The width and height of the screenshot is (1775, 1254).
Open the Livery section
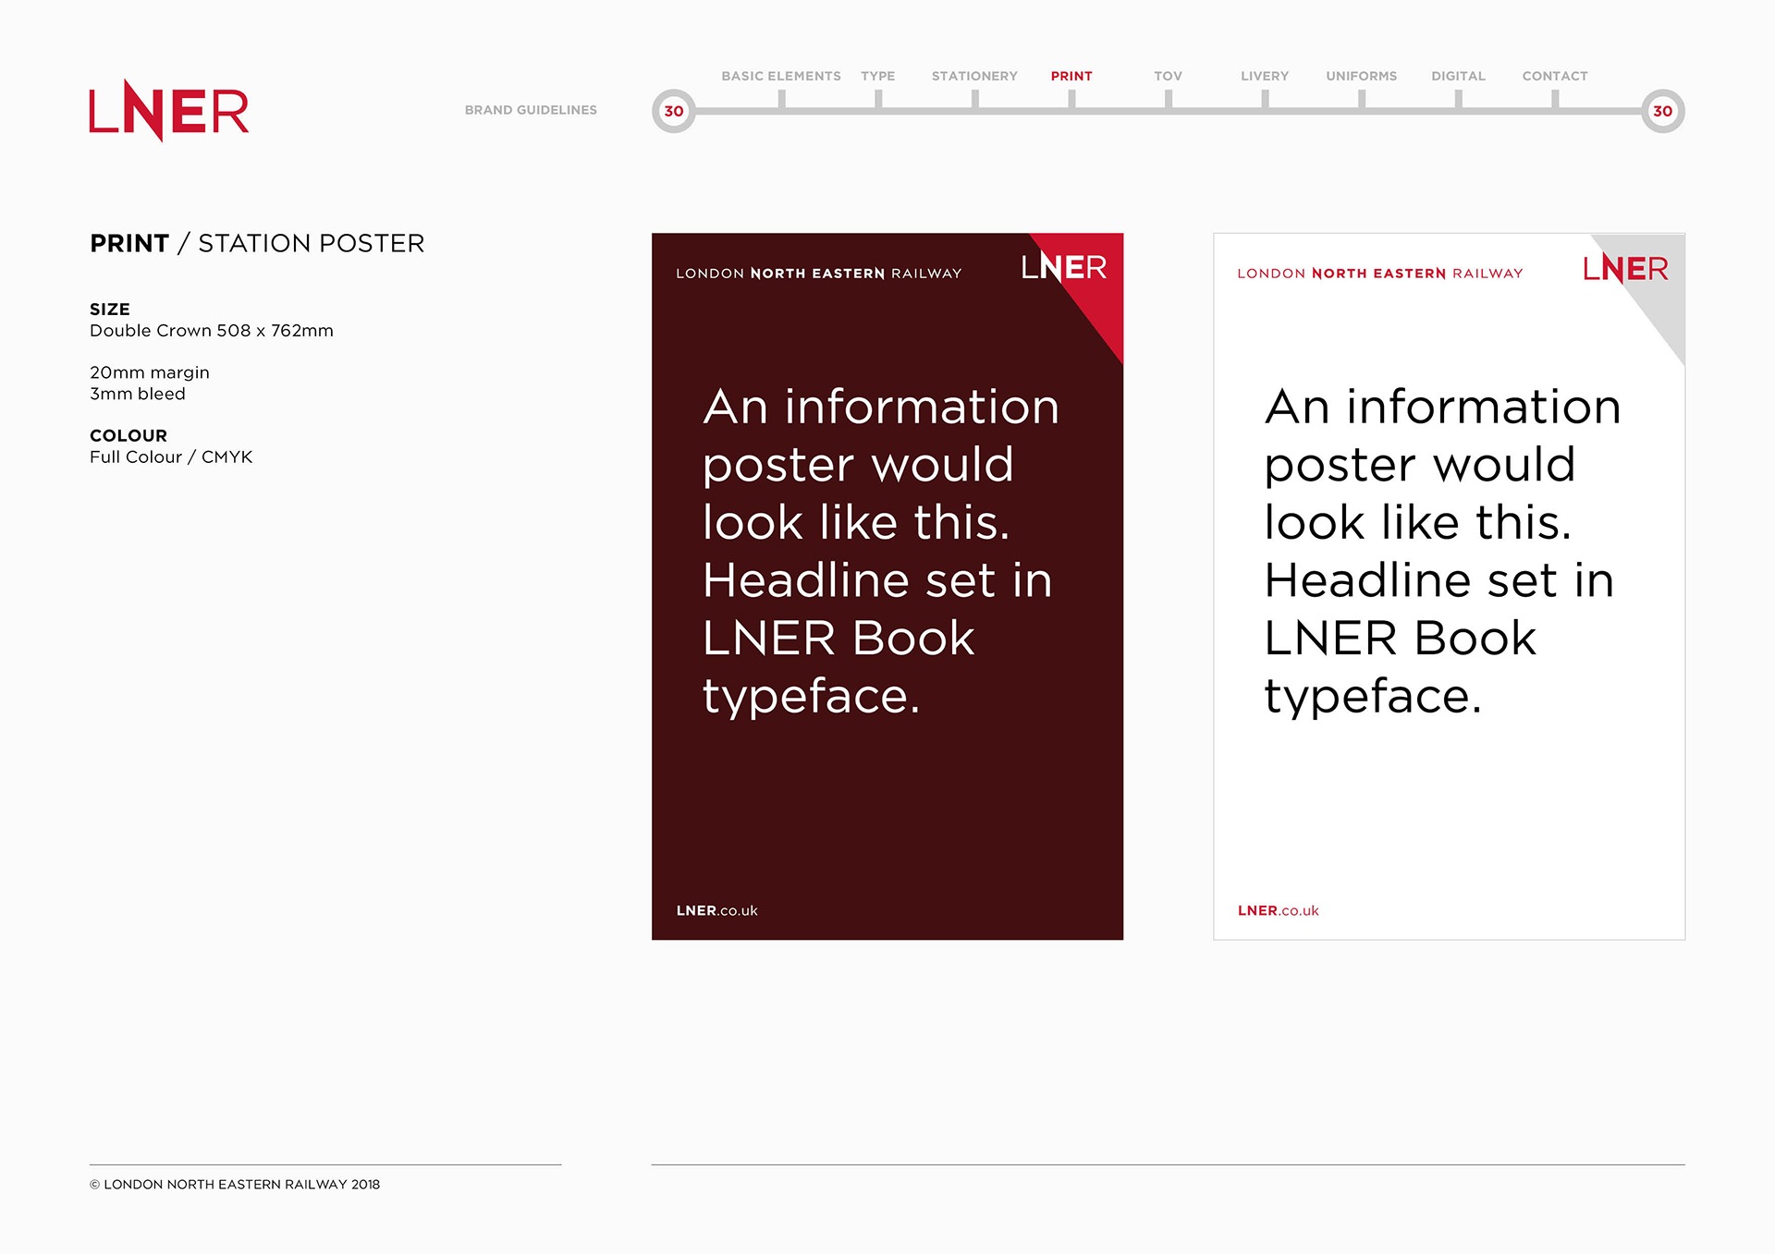pyautogui.click(x=1265, y=76)
